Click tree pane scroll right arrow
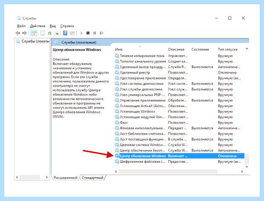This screenshot has width=264, height=201. pyautogui.click(x=47, y=177)
